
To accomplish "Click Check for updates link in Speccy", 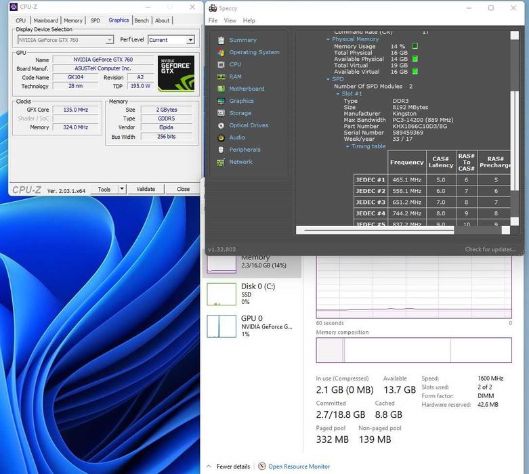I will [490, 249].
